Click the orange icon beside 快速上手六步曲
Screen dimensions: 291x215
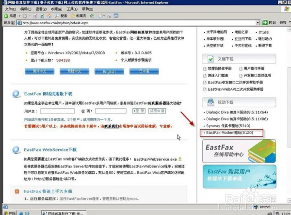pos(17,191)
